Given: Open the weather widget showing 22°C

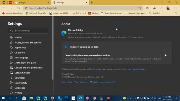Looking at the screenshot, I should [127, 98].
